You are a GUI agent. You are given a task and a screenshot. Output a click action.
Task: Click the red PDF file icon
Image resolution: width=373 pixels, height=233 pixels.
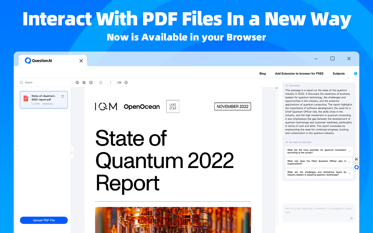[x=26, y=98]
